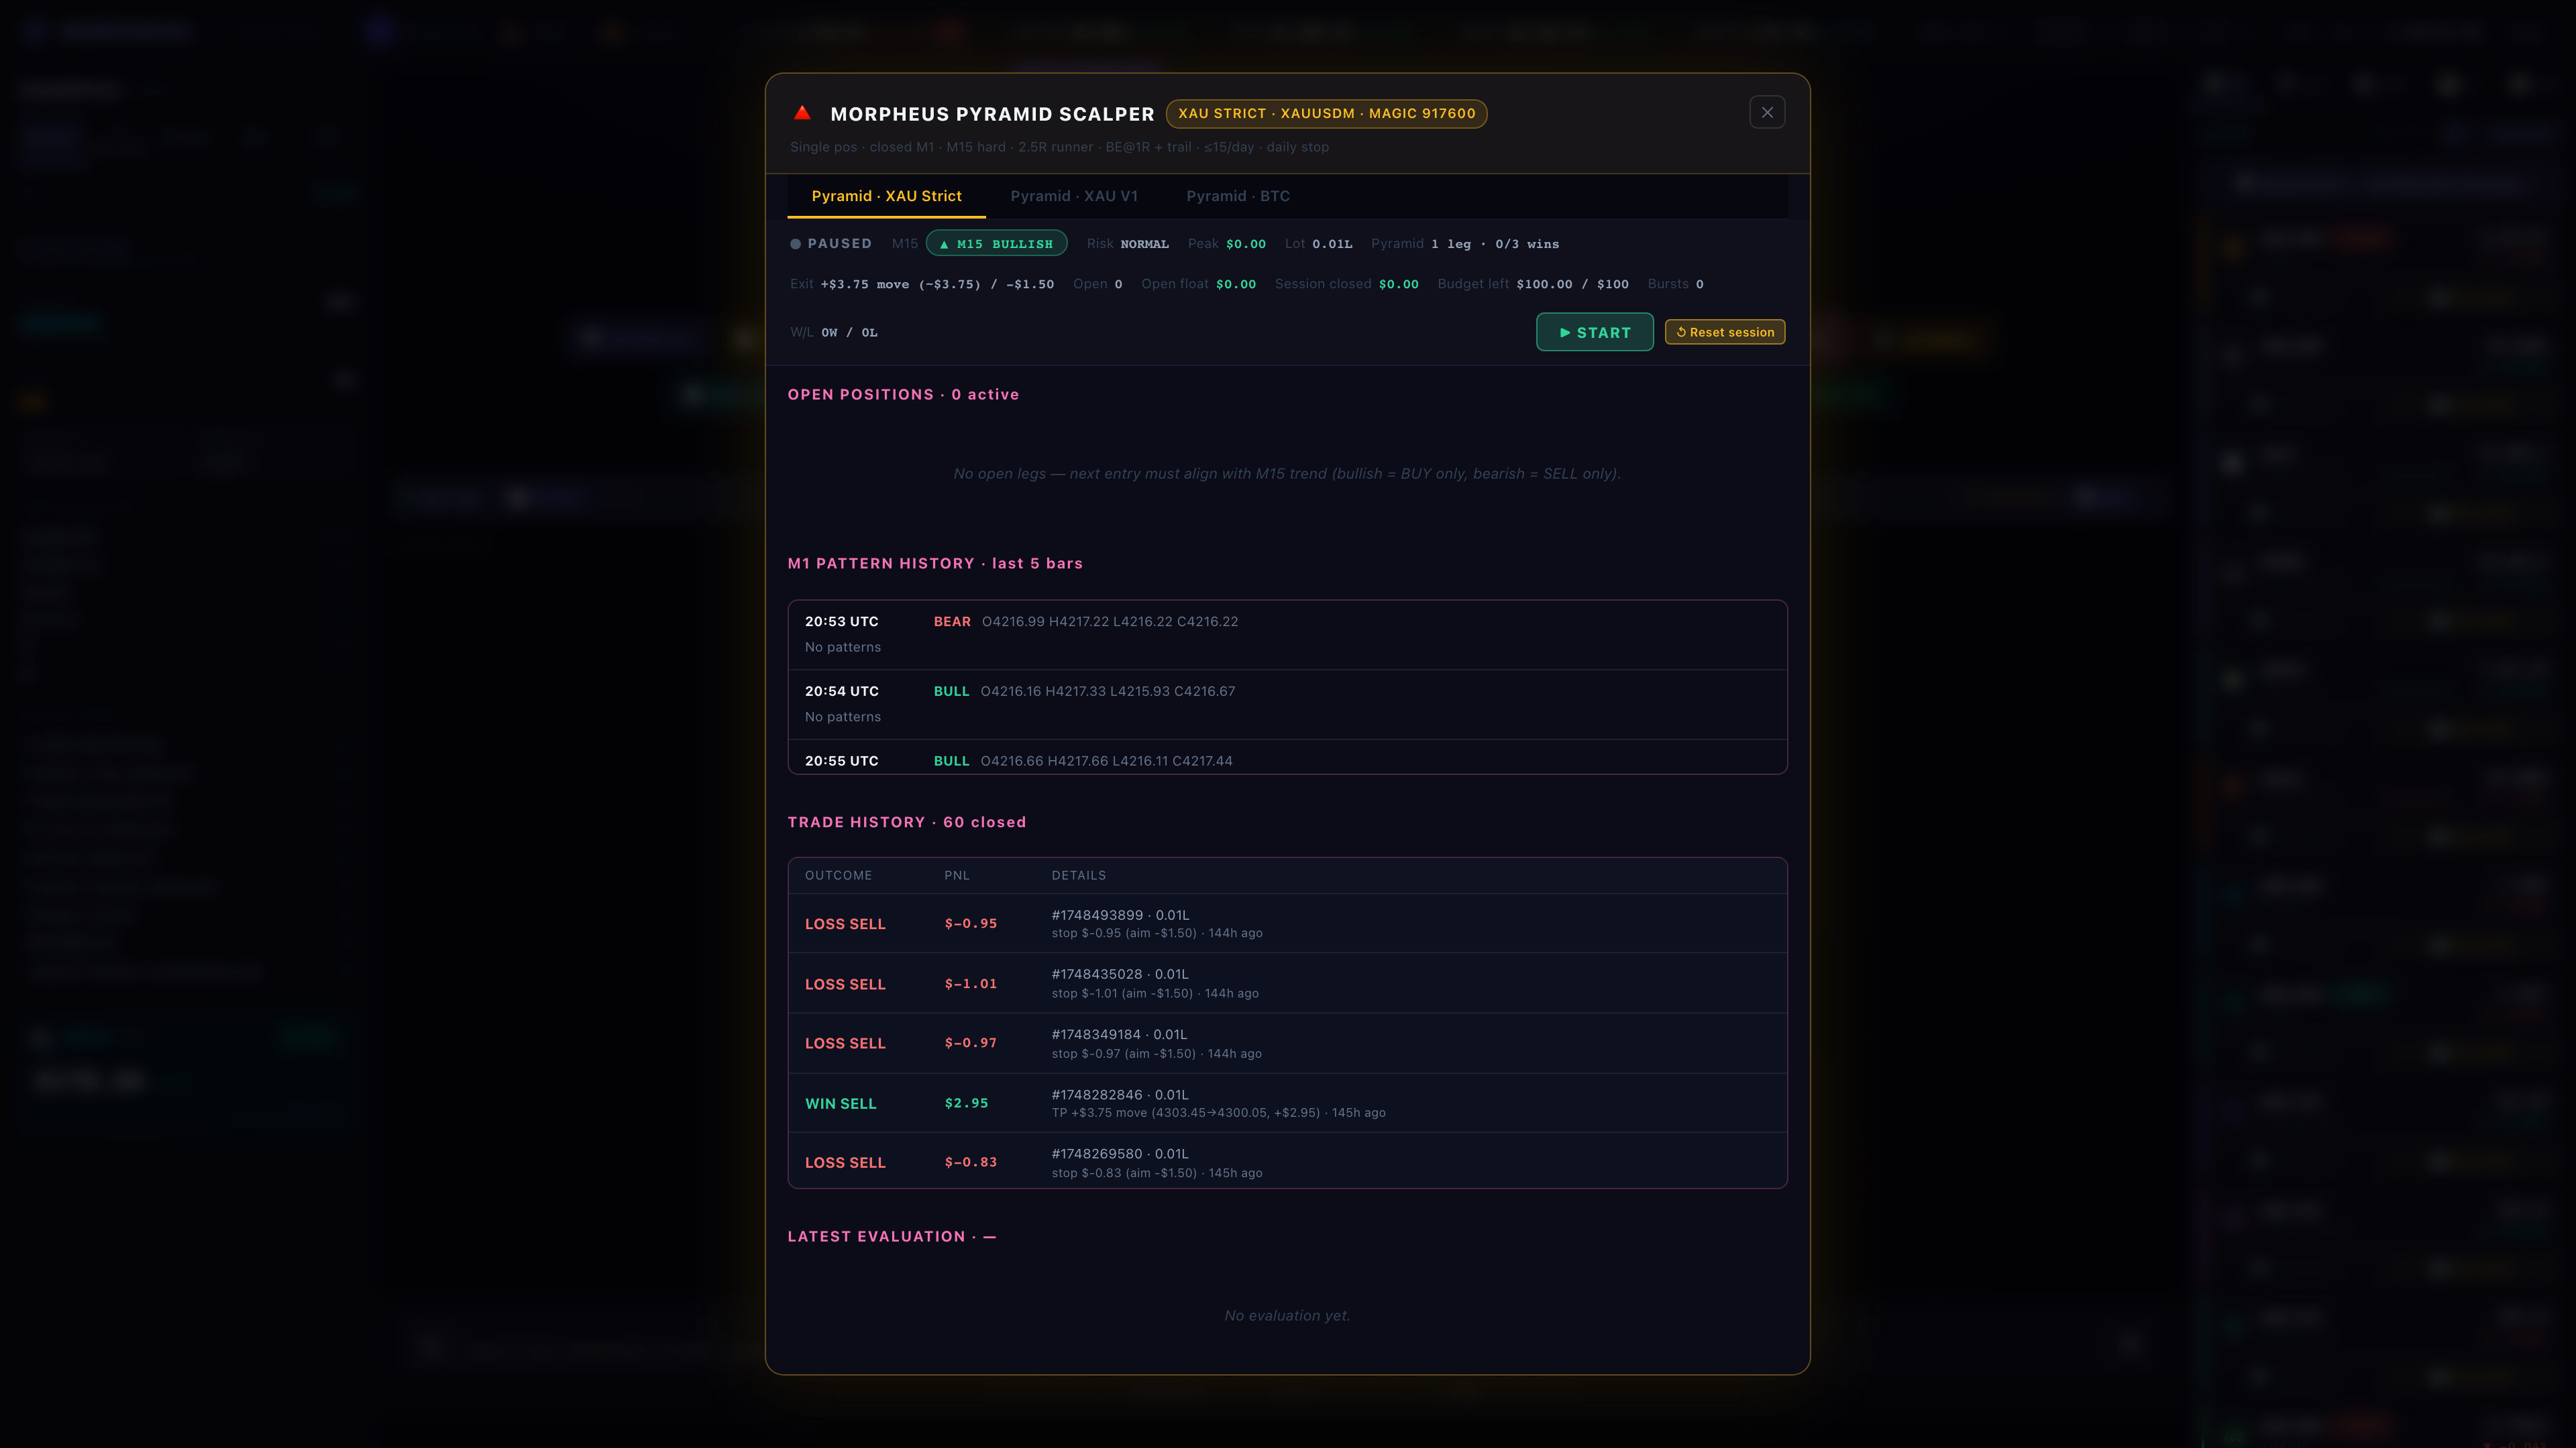Start the scalper with the START button
The width and height of the screenshot is (2576, 1448).
pyautogui.click(x=1594, y=332)
